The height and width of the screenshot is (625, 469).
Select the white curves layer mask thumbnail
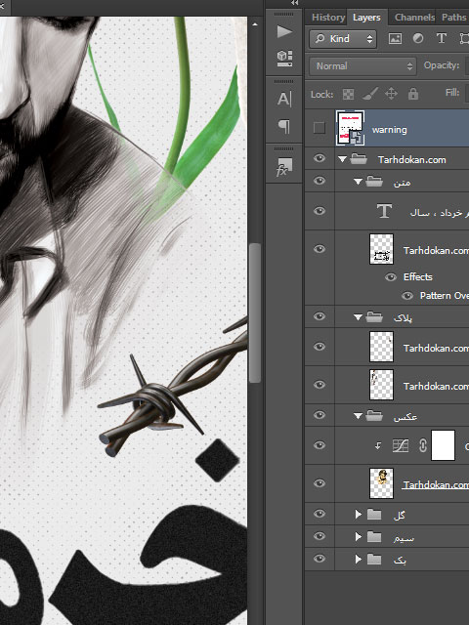[443, 445]
